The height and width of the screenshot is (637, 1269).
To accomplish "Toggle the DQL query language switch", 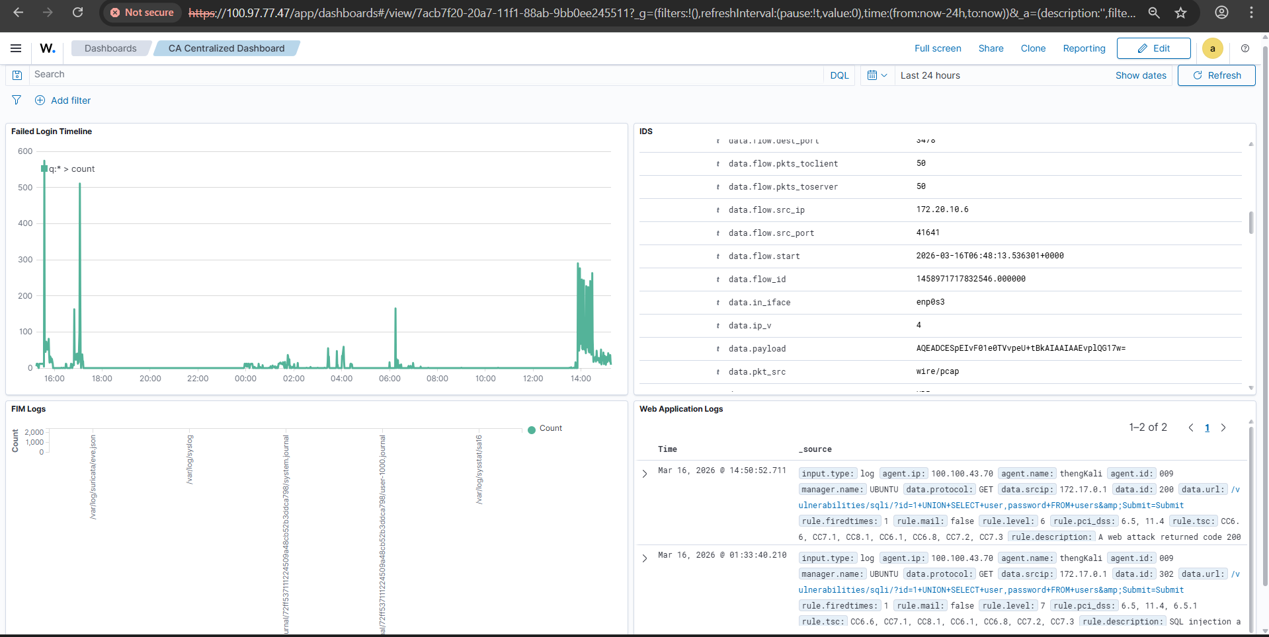I will coord(839,75).
